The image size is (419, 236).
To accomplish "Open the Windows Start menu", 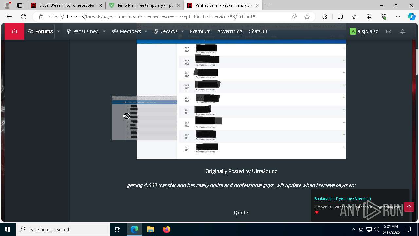I will (8, 229).
